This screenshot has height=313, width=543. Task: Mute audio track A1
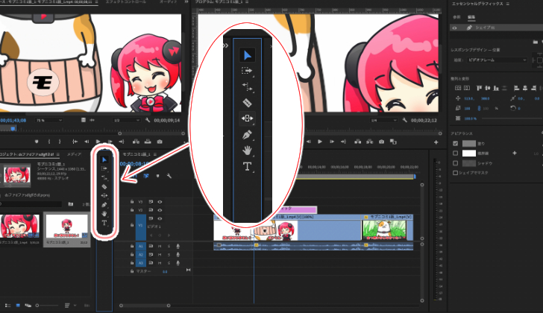tap(160, 246)
